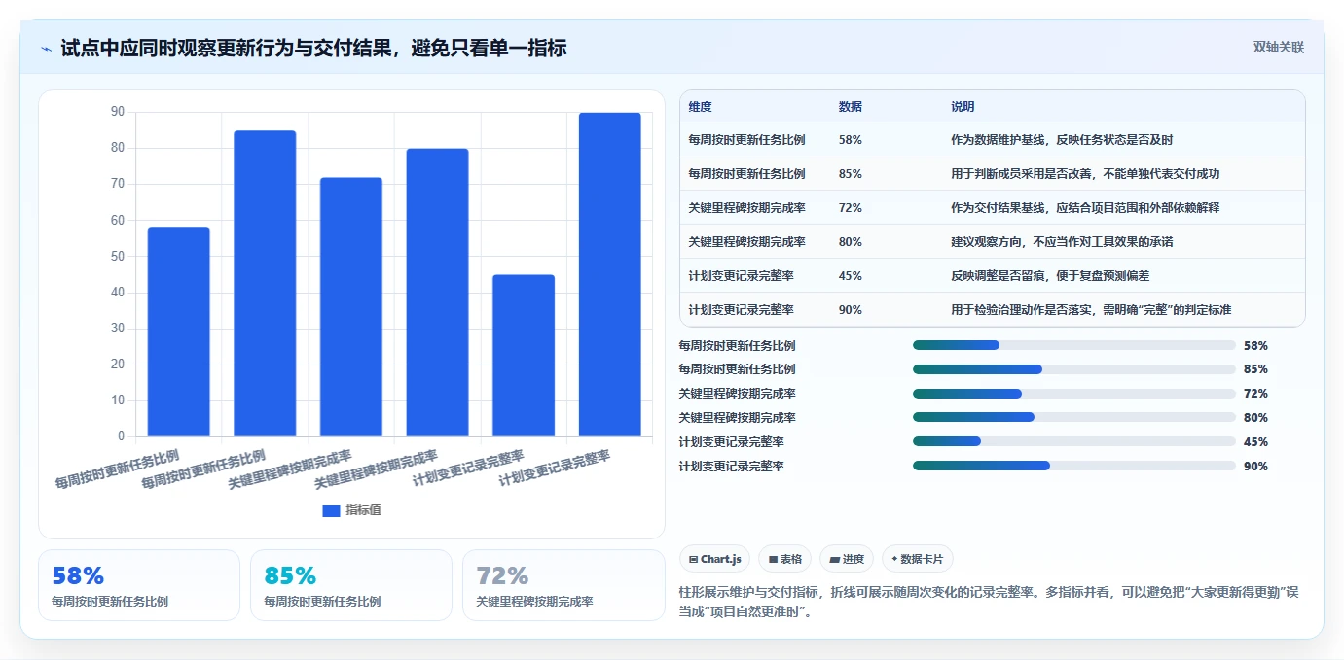This screenshot has height=660, width=1344.
Task: Click the 80% cell in the table
Action: click(x=850, y=242)
